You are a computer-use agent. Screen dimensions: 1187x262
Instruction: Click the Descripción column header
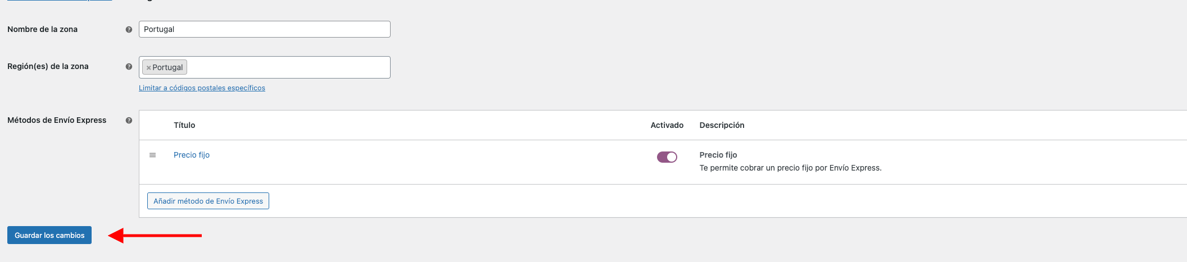(722, 125)
